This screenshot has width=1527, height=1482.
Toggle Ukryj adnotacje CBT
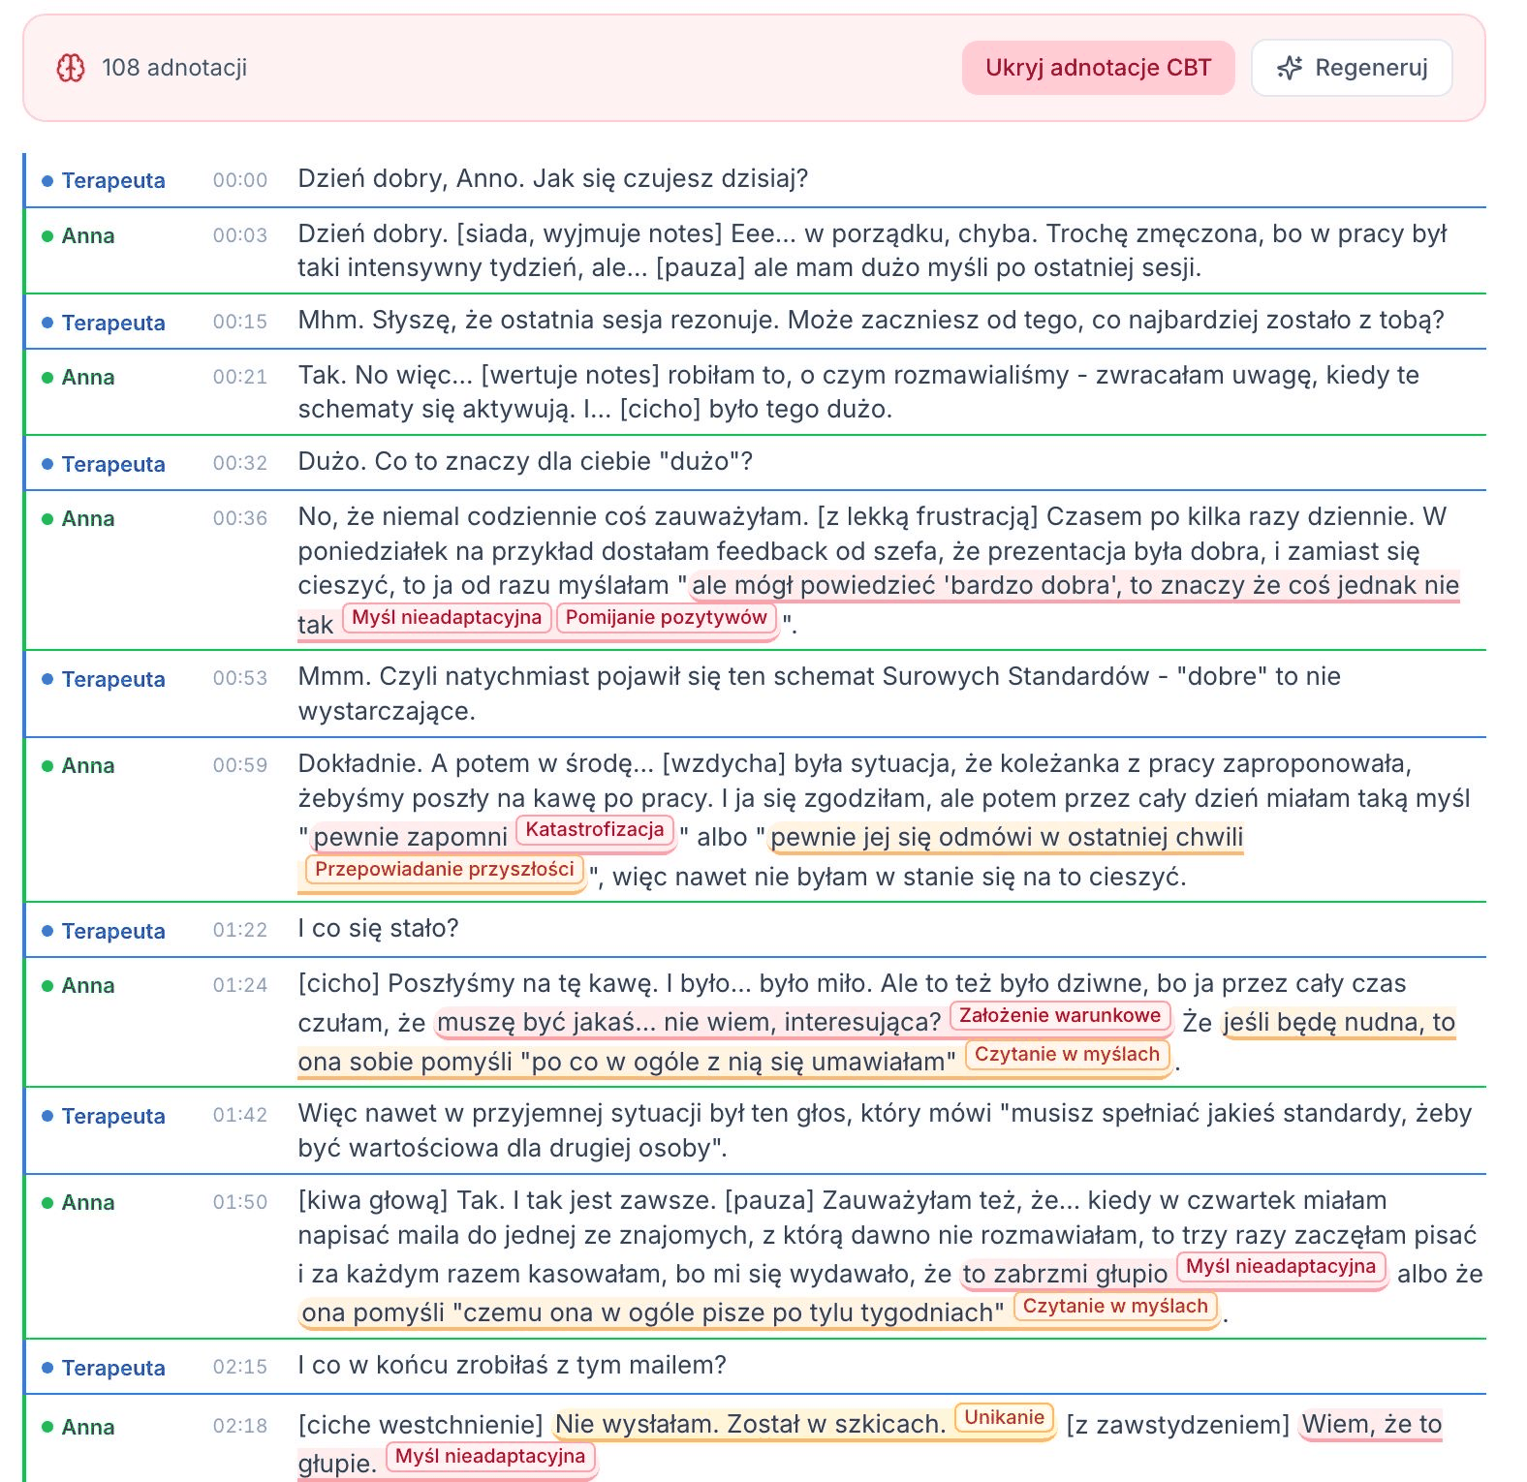coord(1098,68)
